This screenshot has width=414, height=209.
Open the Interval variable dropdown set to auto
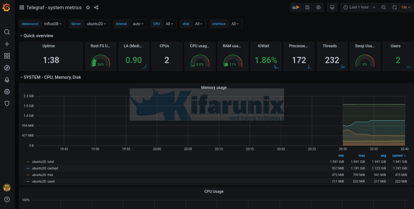point(138,24)
